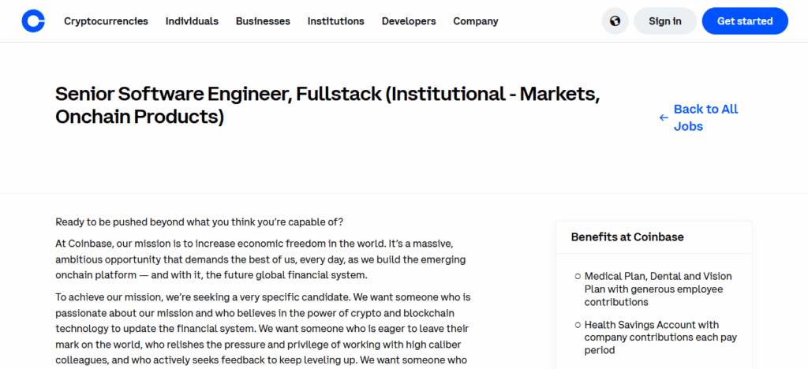Click the Medical Plan bullet marker

click(578, 277)
